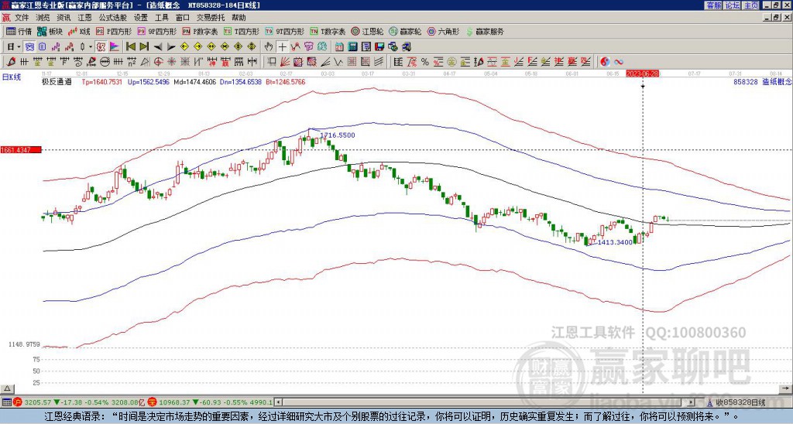This screenshot has width=793, height=424.
Task: Click the 1413.3400 low price label
Action: [615, 242]
